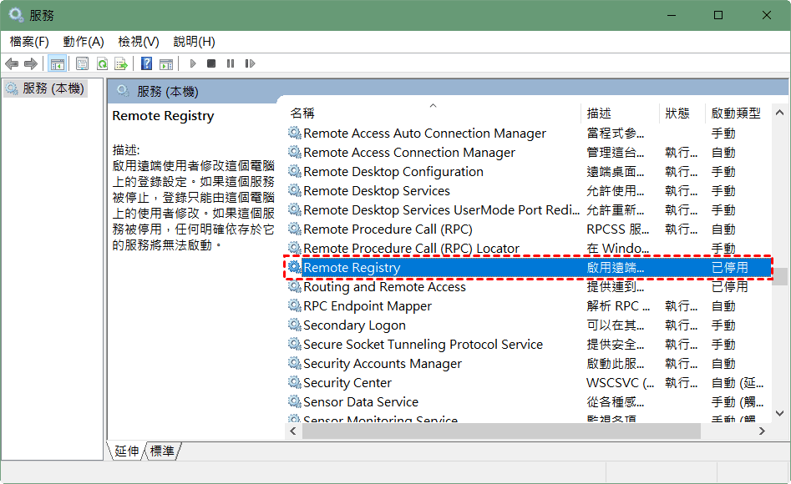The height and width of the screenshot is (484, 791).
Task: Click the Export List toolbar icon
Action: 121,63
